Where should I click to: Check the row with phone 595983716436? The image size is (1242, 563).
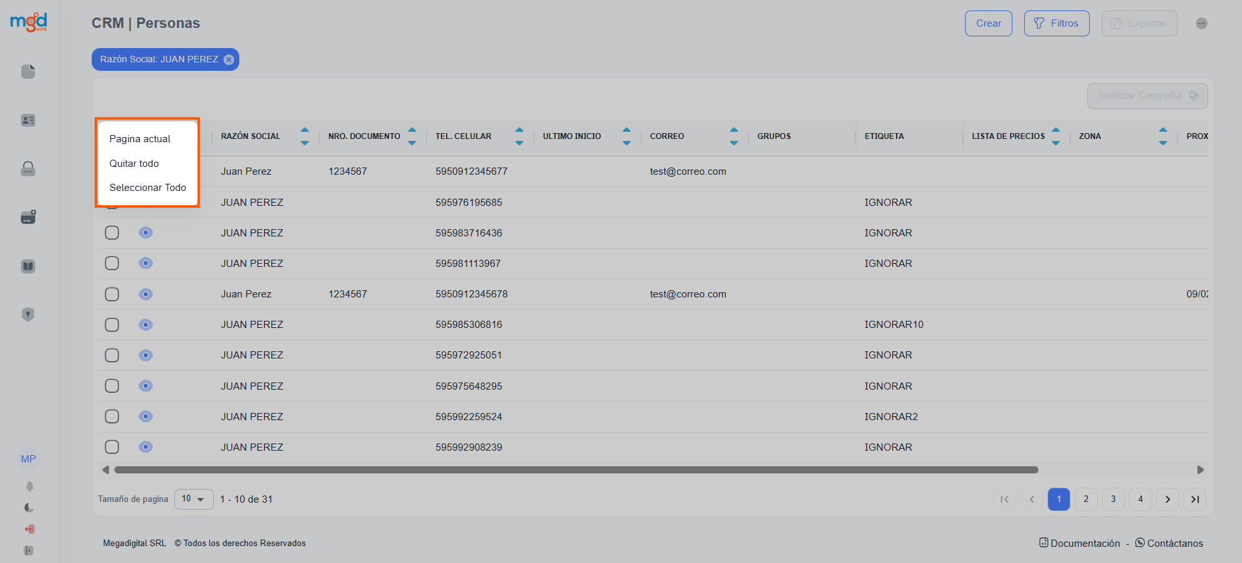point(112,232)
